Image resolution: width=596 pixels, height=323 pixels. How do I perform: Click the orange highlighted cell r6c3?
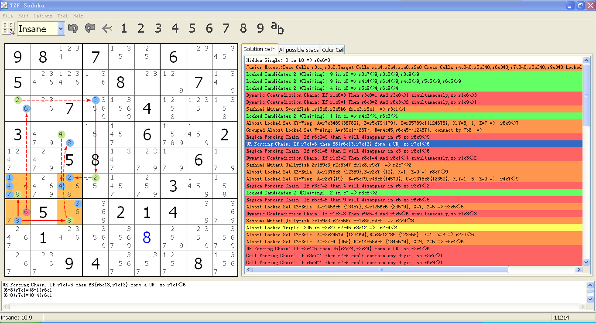coord(69,186)
